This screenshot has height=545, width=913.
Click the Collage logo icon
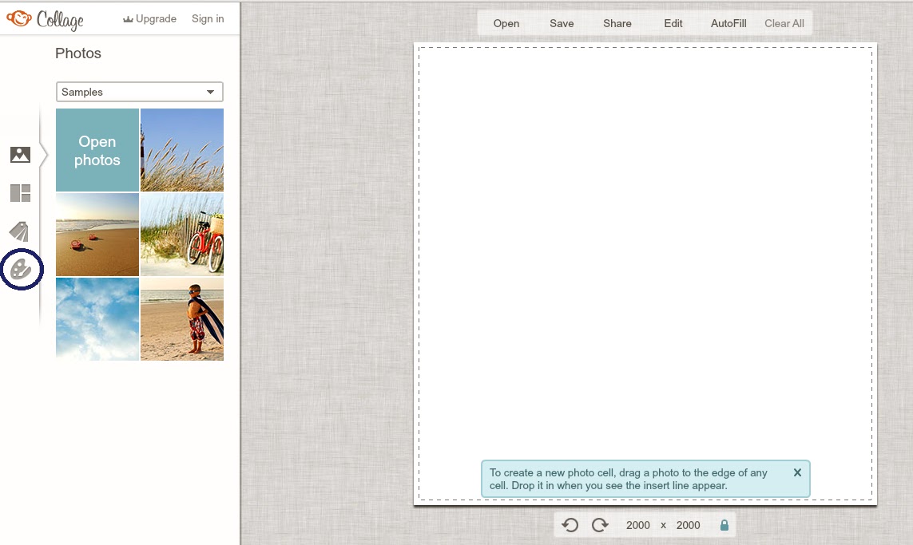point(20,18)
